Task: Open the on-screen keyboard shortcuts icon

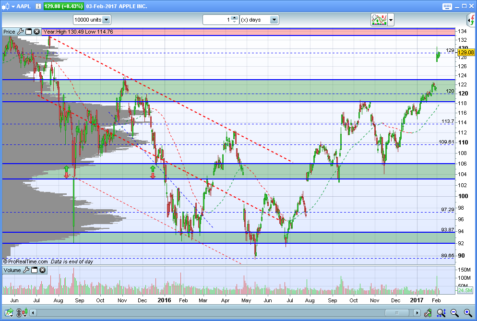Action: (447, 6)
